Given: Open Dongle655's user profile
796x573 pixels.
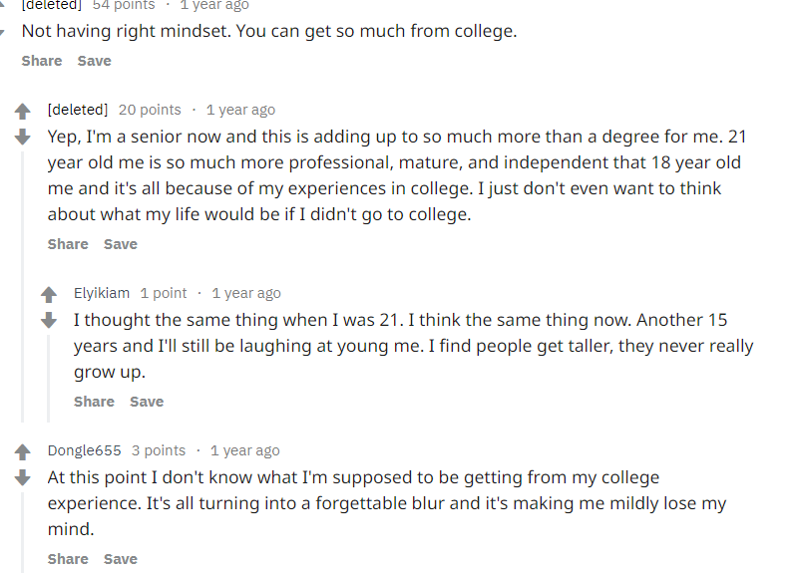Looking at the screenshot, I should point(84,450).
